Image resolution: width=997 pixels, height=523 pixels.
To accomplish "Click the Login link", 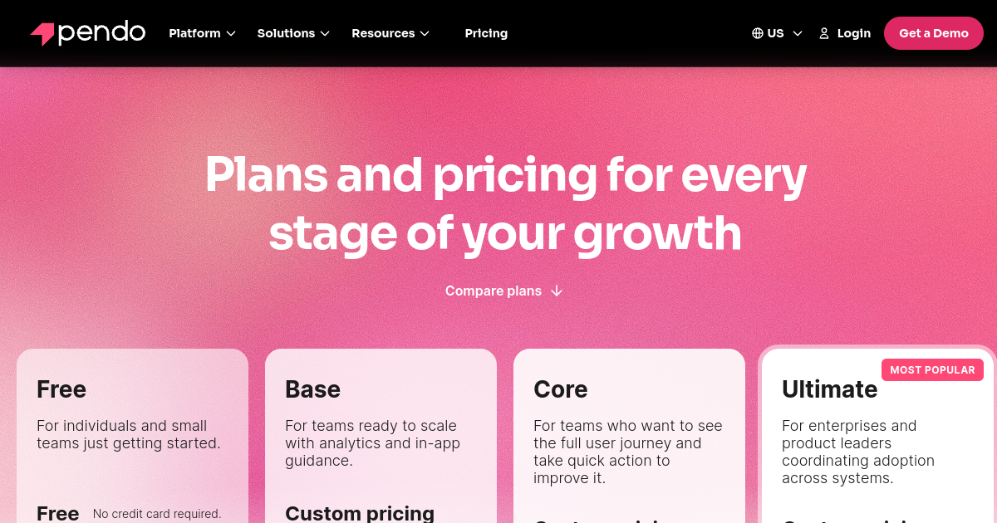I will (853, 33).
